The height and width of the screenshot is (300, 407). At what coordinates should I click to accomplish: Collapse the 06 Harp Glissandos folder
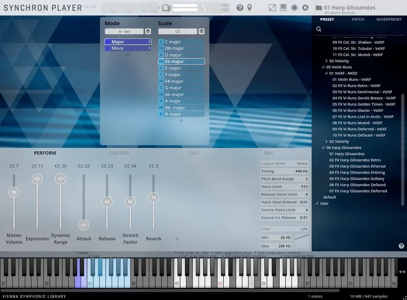tap(323, 147)
